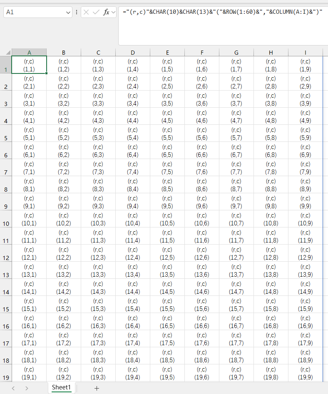This screenshot has height=394, width=328.
Task: Add a new sheet with plus icon
Action: tap(97, 388)
